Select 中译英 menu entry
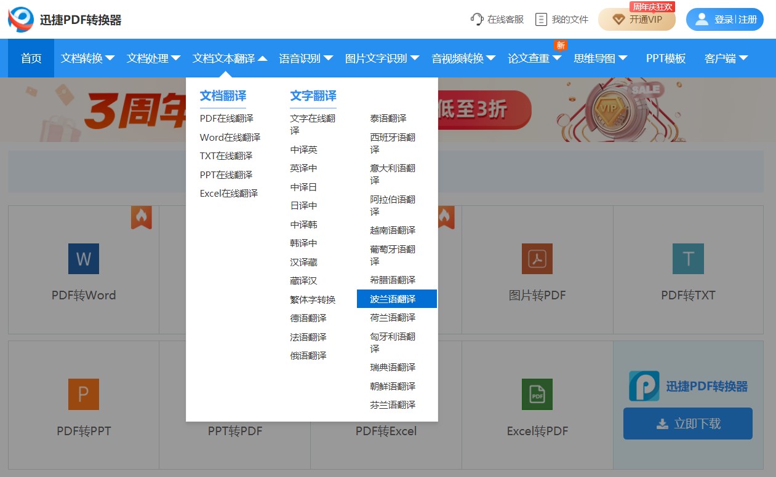 pos(304,149)
